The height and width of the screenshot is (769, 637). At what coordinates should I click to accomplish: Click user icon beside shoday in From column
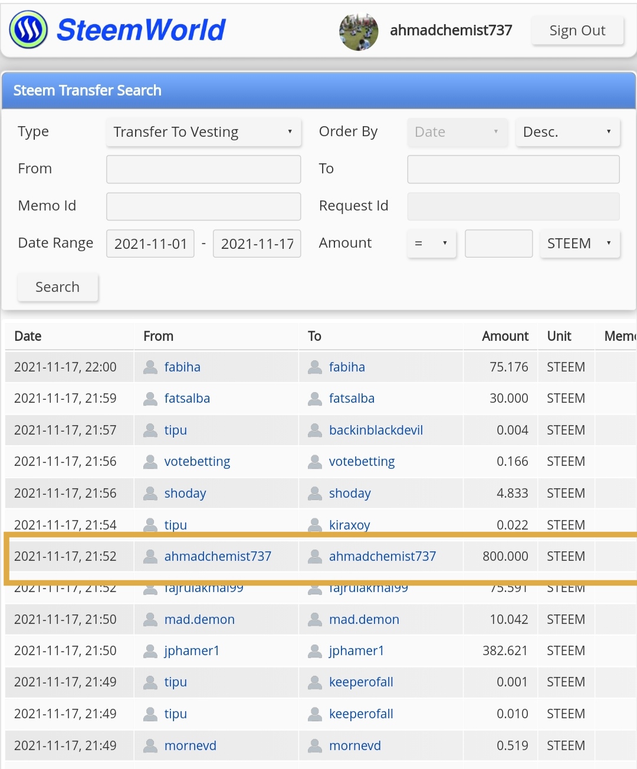[x=150, y=493]
